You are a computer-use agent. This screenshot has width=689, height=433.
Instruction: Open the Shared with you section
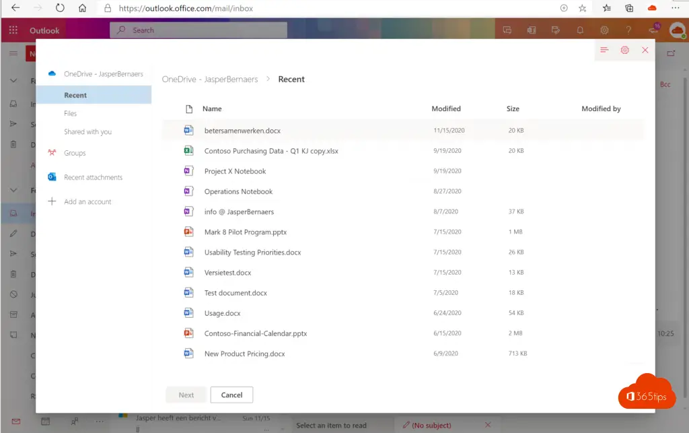tap(88, 131)
